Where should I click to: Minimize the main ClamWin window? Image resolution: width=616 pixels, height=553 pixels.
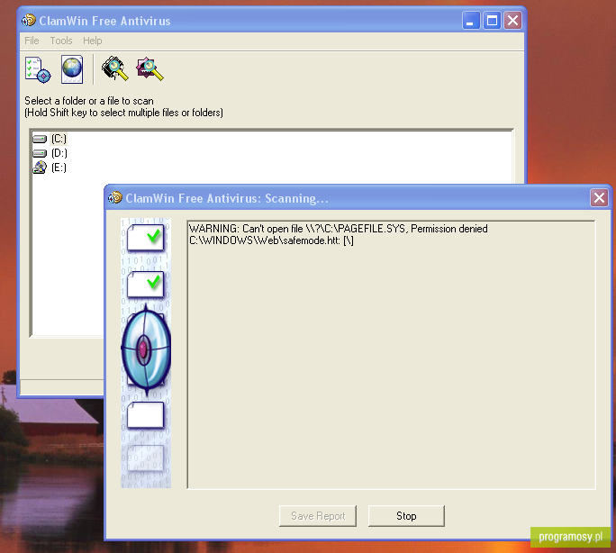coord(471,21)
